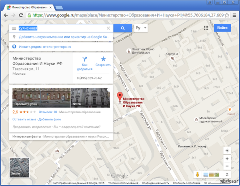The height and width of the screenshot is (186, 240).
Task: Click the Maps search input field
Action: (x=62, y=28)
